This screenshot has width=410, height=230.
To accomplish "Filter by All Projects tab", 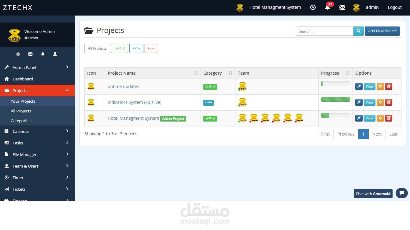I will (x=97, y=48).
